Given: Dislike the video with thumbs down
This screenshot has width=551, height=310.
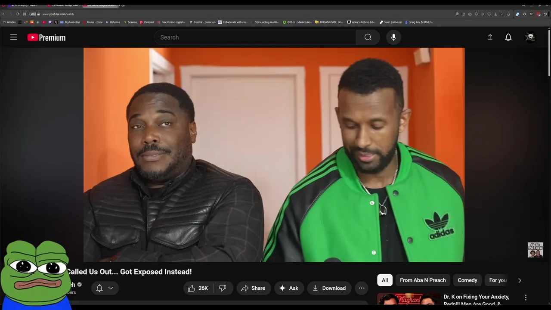Looking at the screenshot, I should [223, 288].
